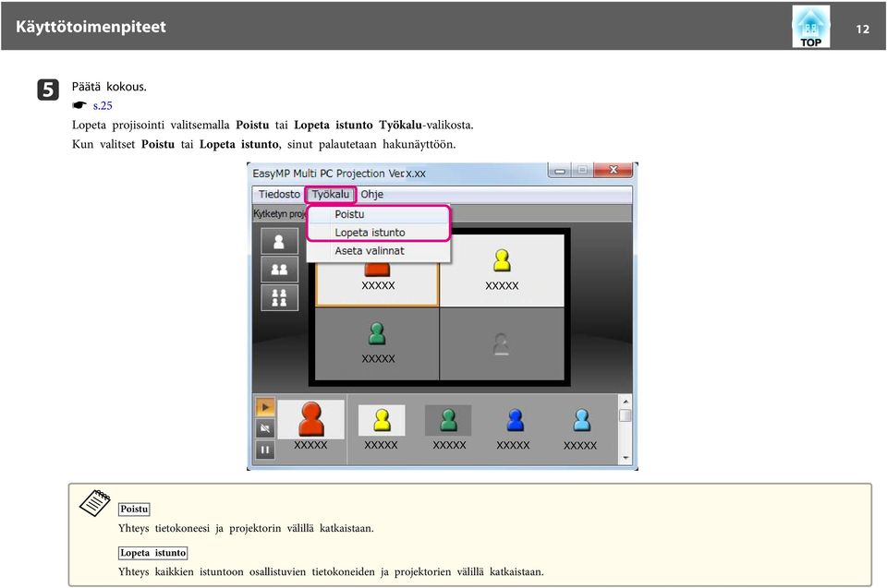Select single-user projection layout icon

(279, 242)
